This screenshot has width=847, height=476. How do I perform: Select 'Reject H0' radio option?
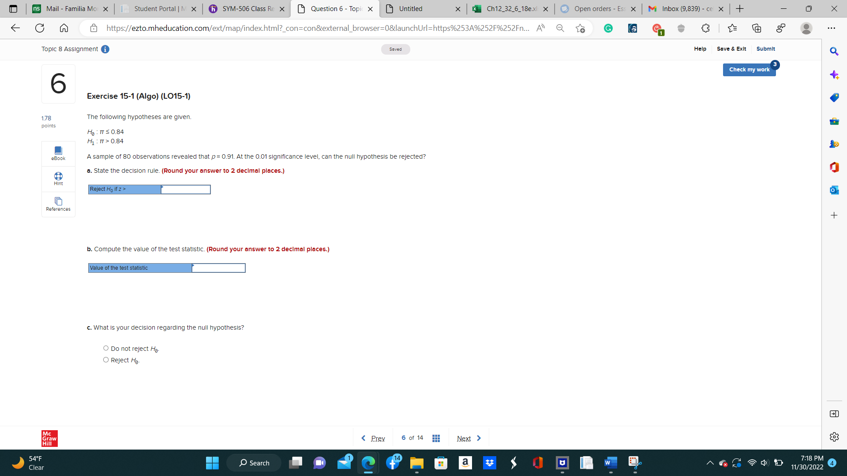pyautogui.click(x=106, y=360)
